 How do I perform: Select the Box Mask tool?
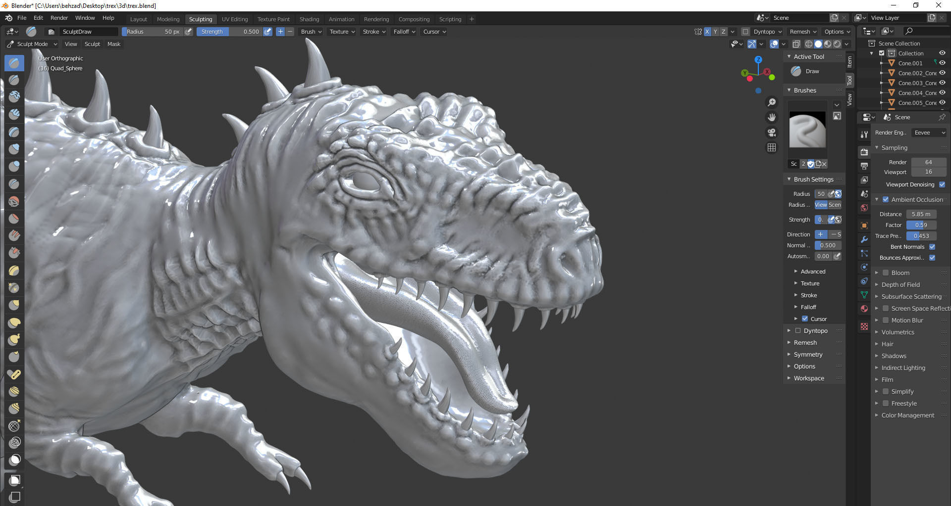pyautogui.click(x=15, y=480)
